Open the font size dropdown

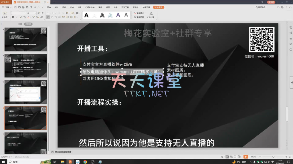pyautogui.click(x=35, y=13)
